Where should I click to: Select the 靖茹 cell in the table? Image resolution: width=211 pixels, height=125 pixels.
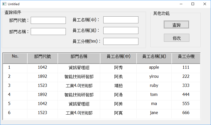(x=118, y=86)
